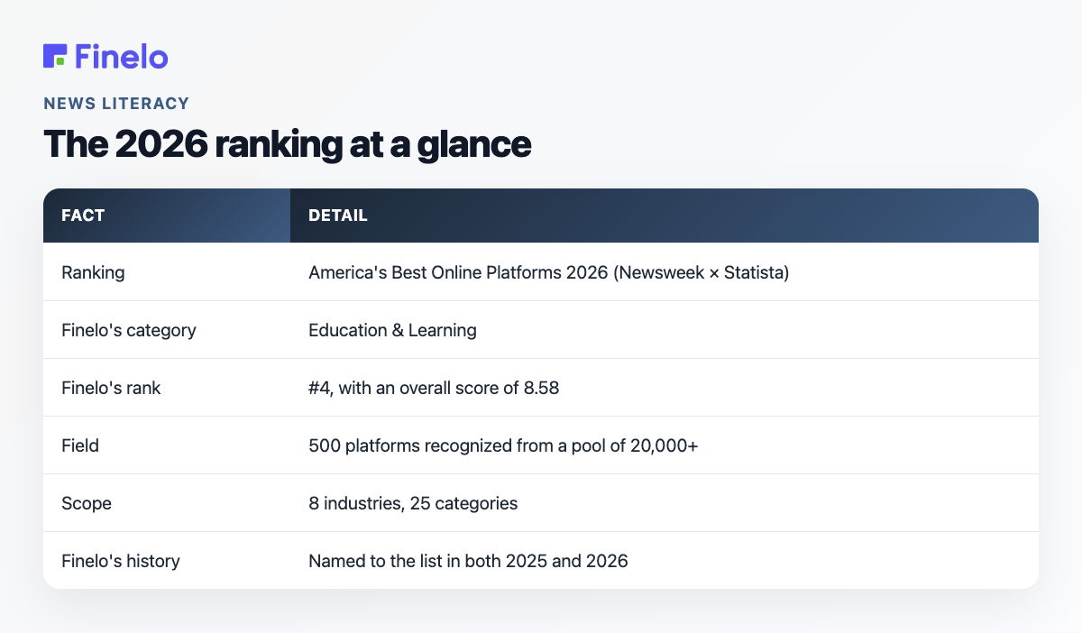Select 'Named to the list in both 2025 and 2026'
The image size is (1082, 633).
(665, 561)
